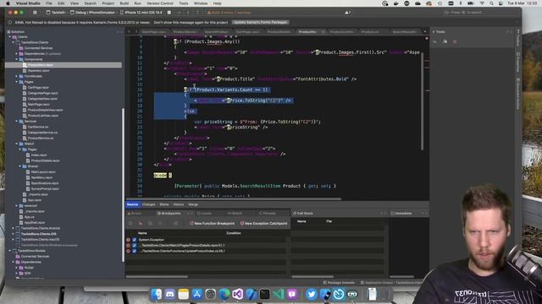Open Twitter from the dock

[311, 294]
